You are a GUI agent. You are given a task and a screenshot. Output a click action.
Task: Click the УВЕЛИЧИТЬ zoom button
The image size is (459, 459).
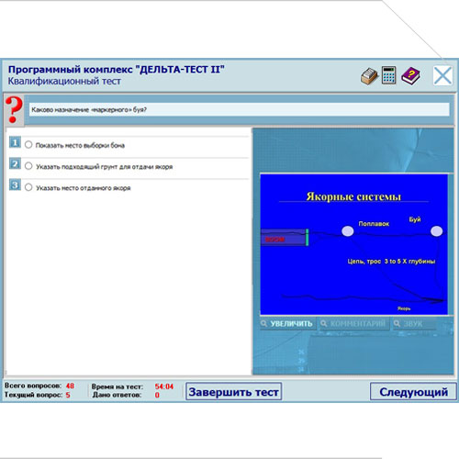(286, 324)
